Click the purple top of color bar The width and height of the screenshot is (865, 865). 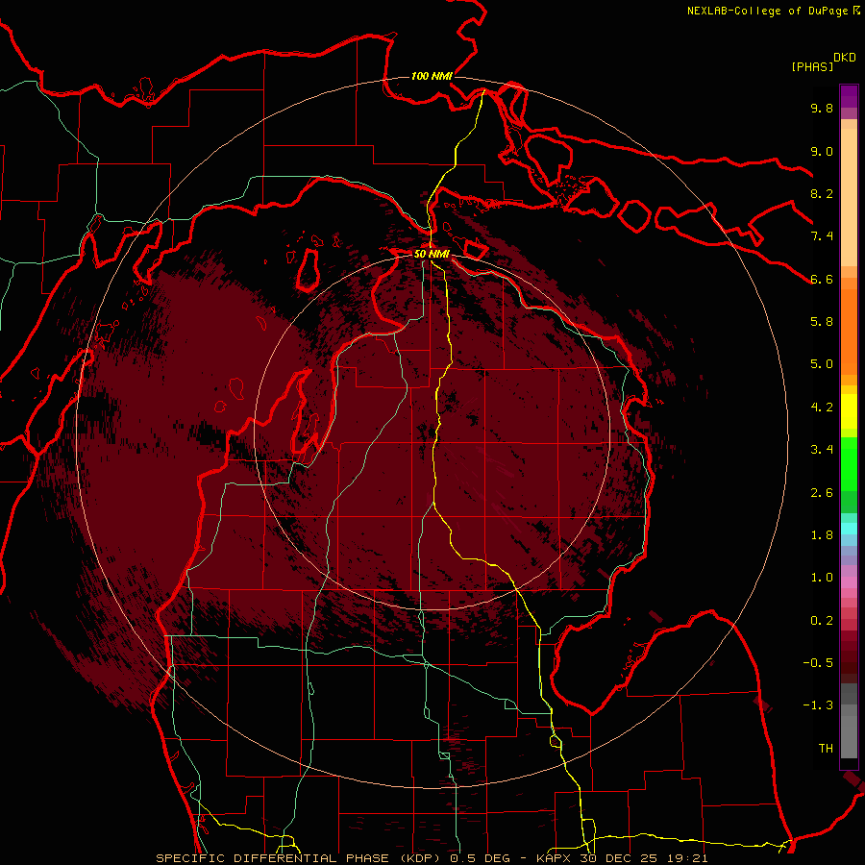849,96
